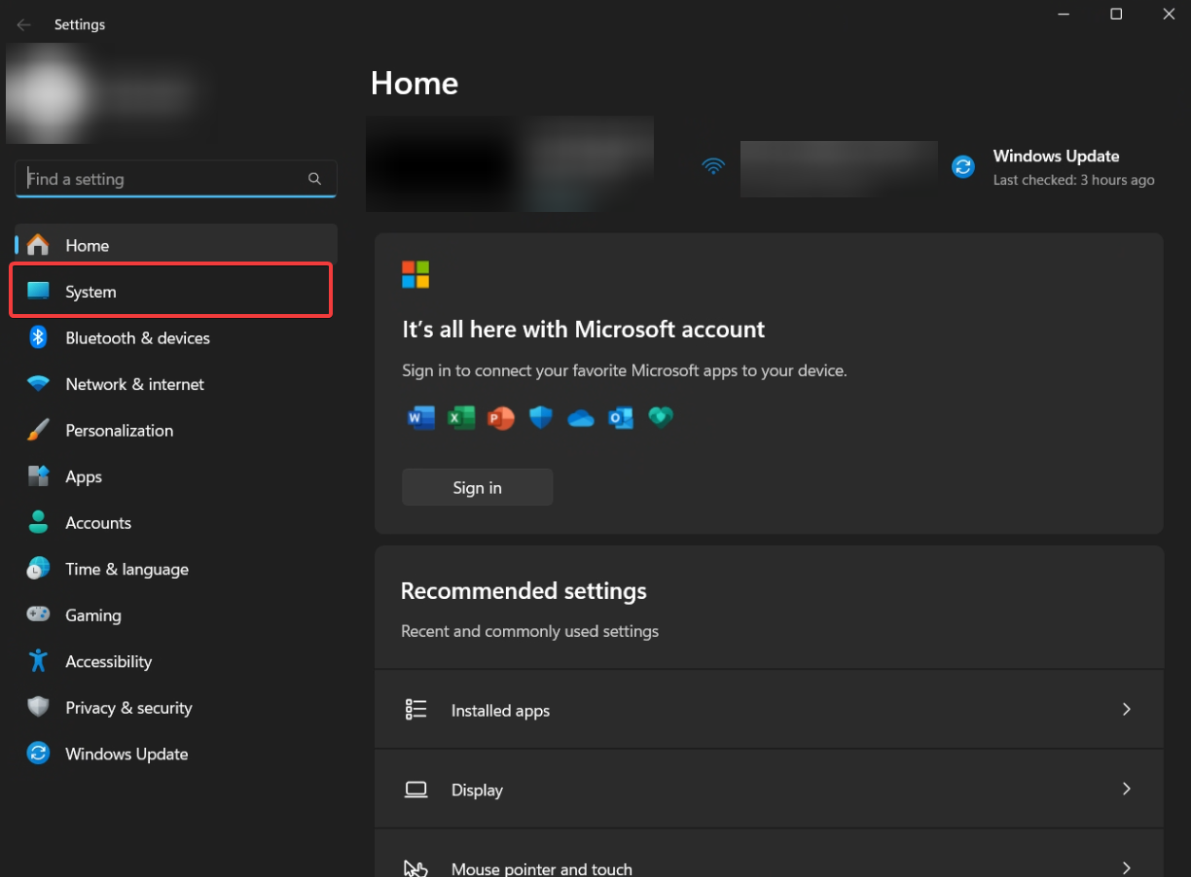Click the "Home" page title
The width and height of the screenshot is (1191, 877).
pyautogui.click(x=415, y=83)
